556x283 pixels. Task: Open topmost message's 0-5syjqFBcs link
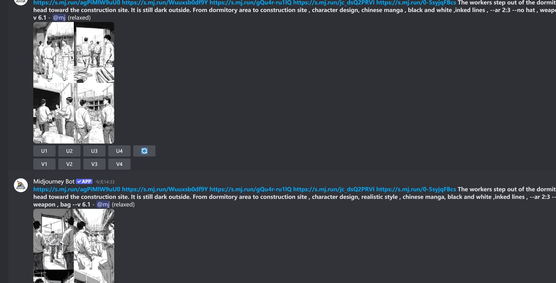tap(416, 3)
